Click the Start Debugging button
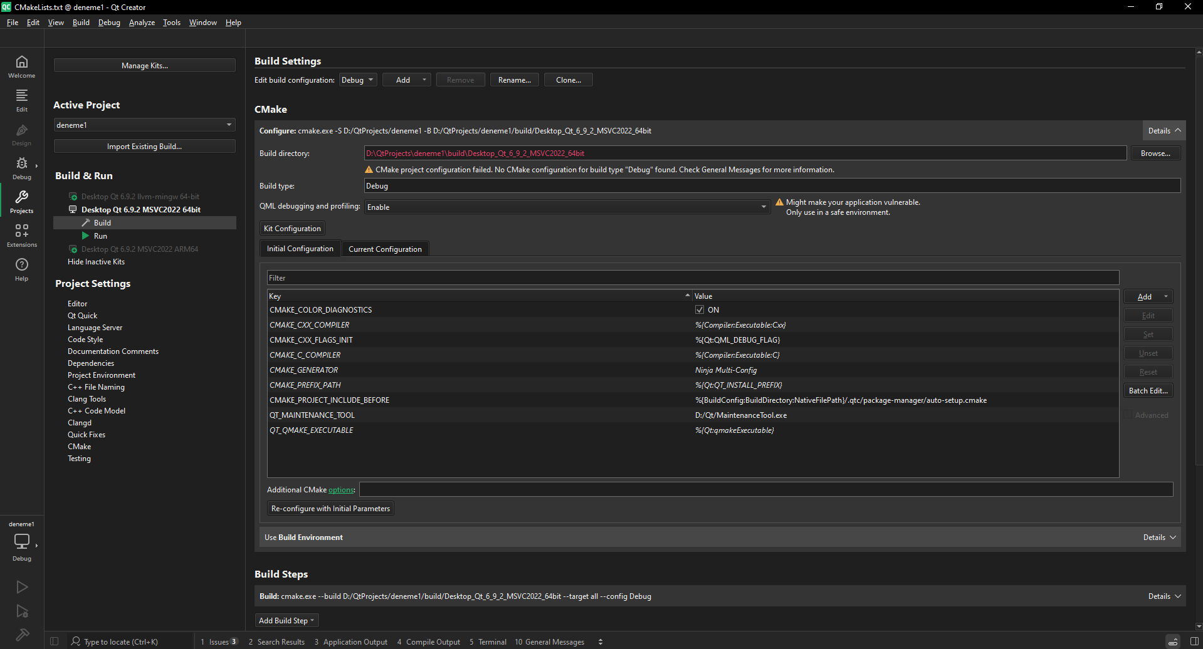Image resolution: width=1203 pixels, height=649 pixels. (x=22, y=611)
